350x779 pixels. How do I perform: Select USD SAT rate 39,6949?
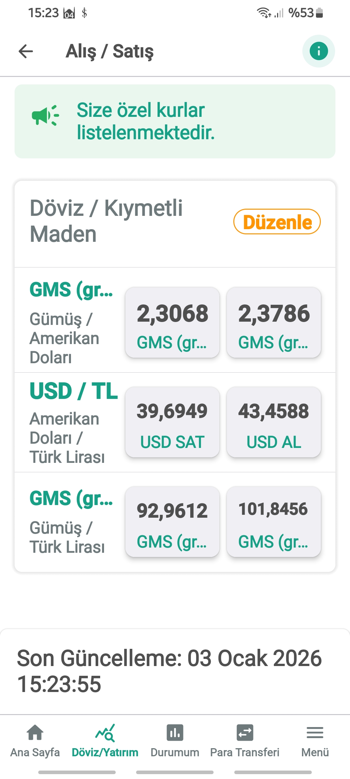(172, 422)
